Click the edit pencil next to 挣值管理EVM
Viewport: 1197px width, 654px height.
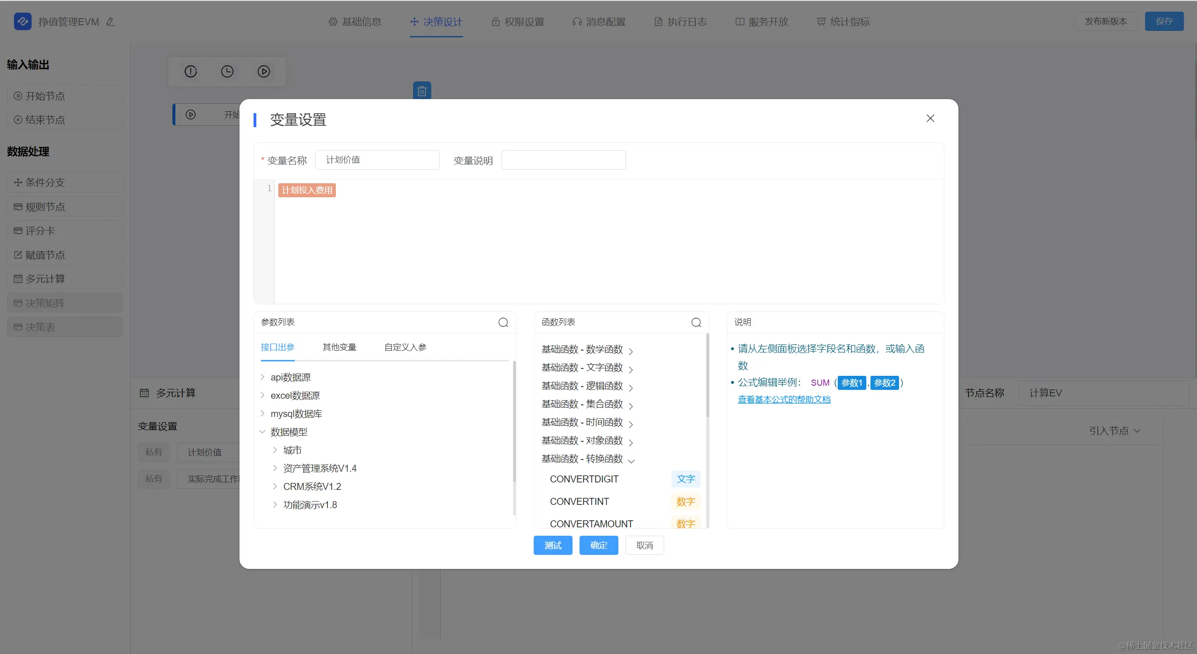pyautogui.click(x=110, y=22)
